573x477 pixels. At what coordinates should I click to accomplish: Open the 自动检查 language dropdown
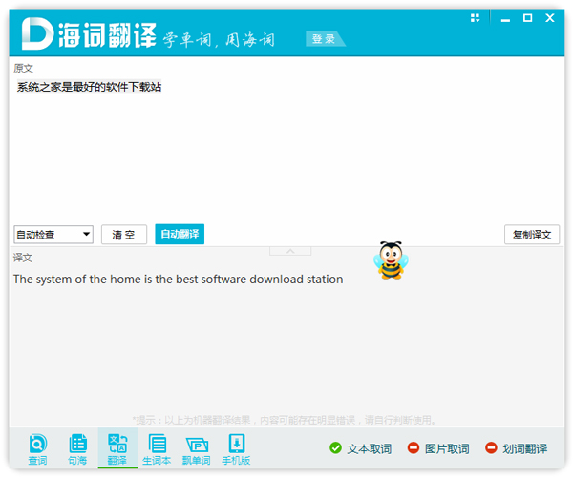(53, 235)
